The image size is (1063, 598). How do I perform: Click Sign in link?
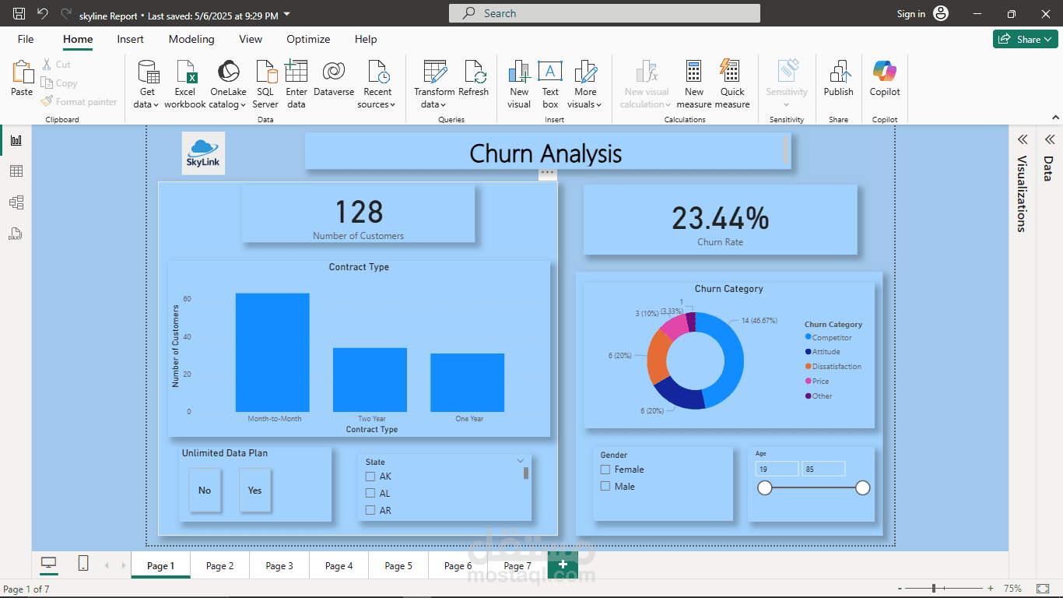[x=911, y=14]
